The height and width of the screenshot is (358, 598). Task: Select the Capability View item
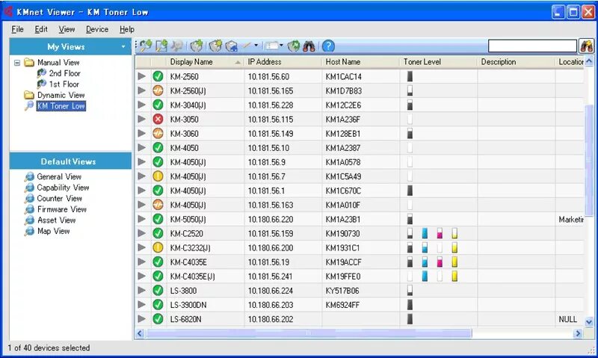point(63,188)
